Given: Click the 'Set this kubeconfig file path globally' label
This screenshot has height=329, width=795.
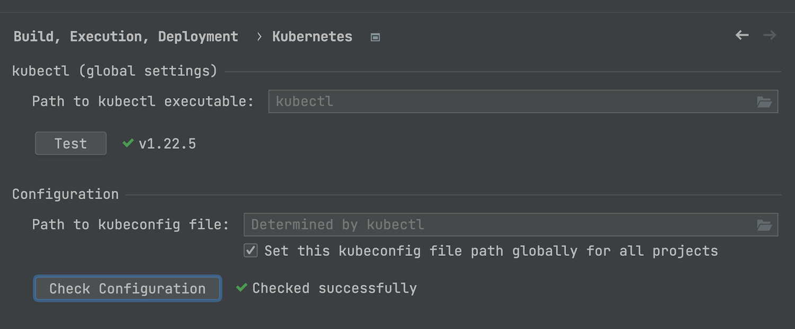Looking at the screenshot, I should (x=491, y=251).
